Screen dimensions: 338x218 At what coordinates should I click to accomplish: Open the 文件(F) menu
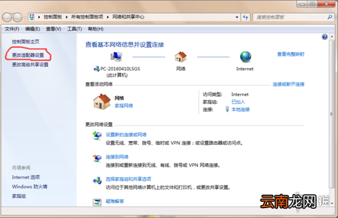click(12, 29)
